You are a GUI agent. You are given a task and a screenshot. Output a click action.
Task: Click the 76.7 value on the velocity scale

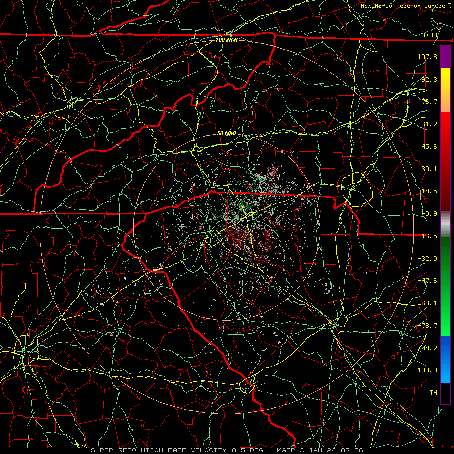pos(429,101)
